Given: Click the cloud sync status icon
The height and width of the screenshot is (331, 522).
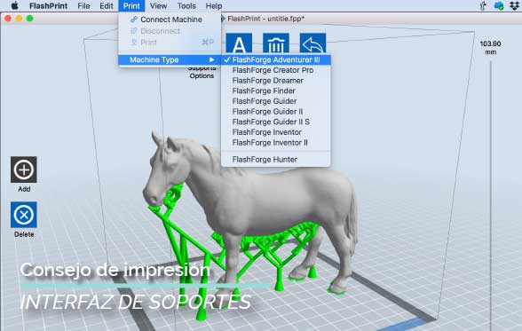Looking at the screenshot, I should [499, 5].
